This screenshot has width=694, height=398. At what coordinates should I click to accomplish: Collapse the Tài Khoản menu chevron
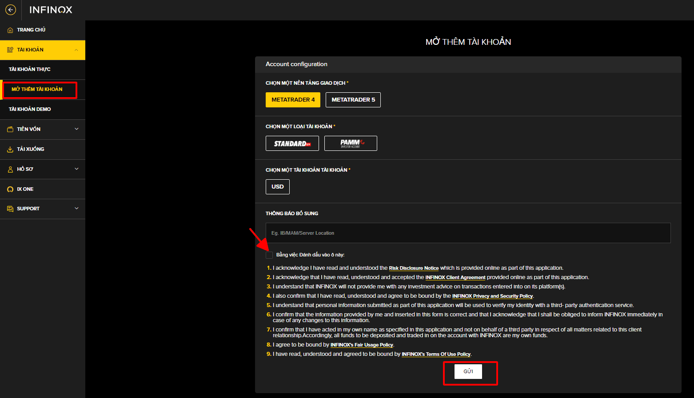[76, 50]
